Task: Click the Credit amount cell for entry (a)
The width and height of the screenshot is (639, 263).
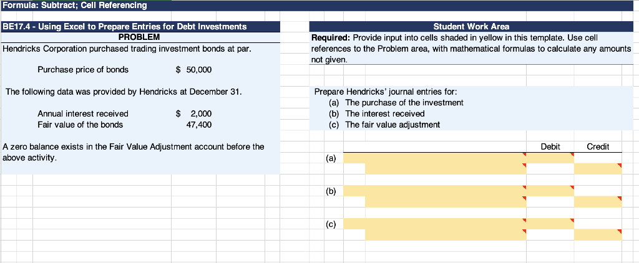Action: 598,168
